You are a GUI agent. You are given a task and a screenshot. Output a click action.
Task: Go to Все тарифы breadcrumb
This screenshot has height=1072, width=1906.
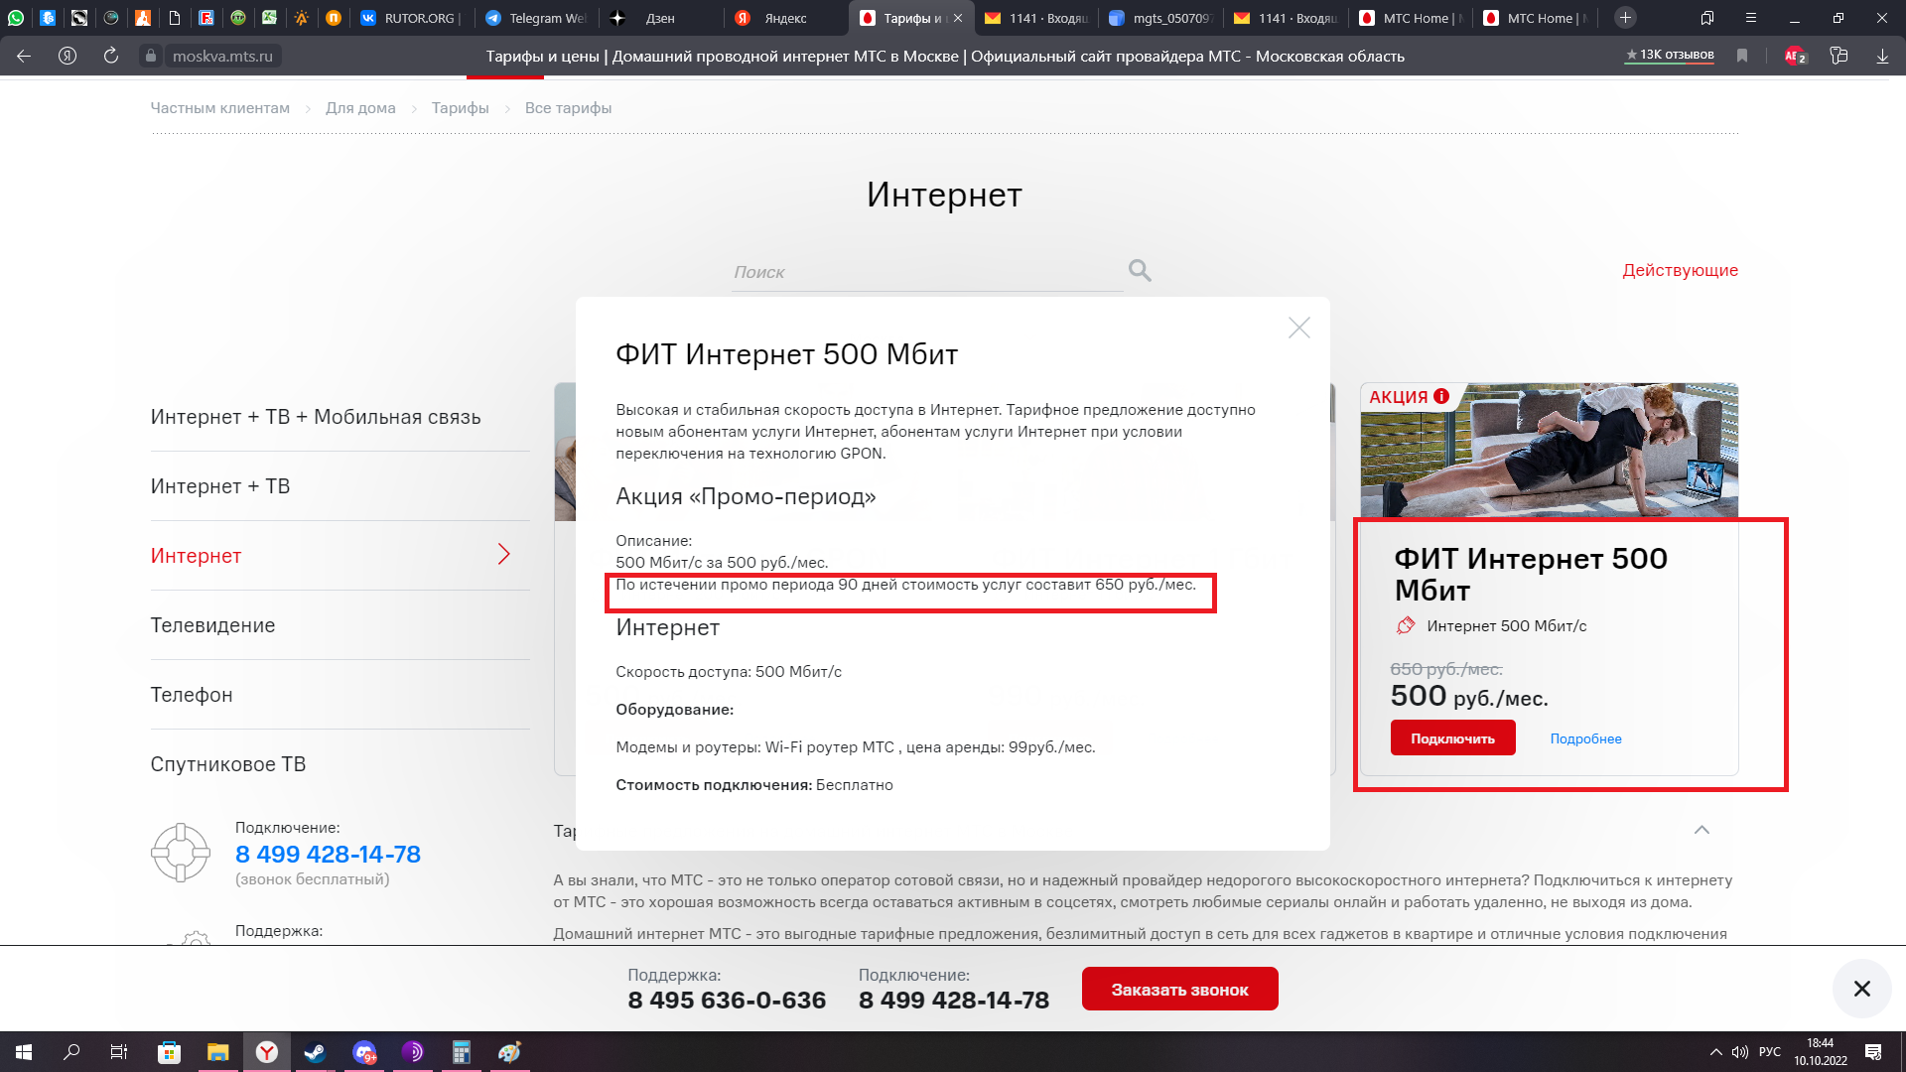tap(568, 108)
